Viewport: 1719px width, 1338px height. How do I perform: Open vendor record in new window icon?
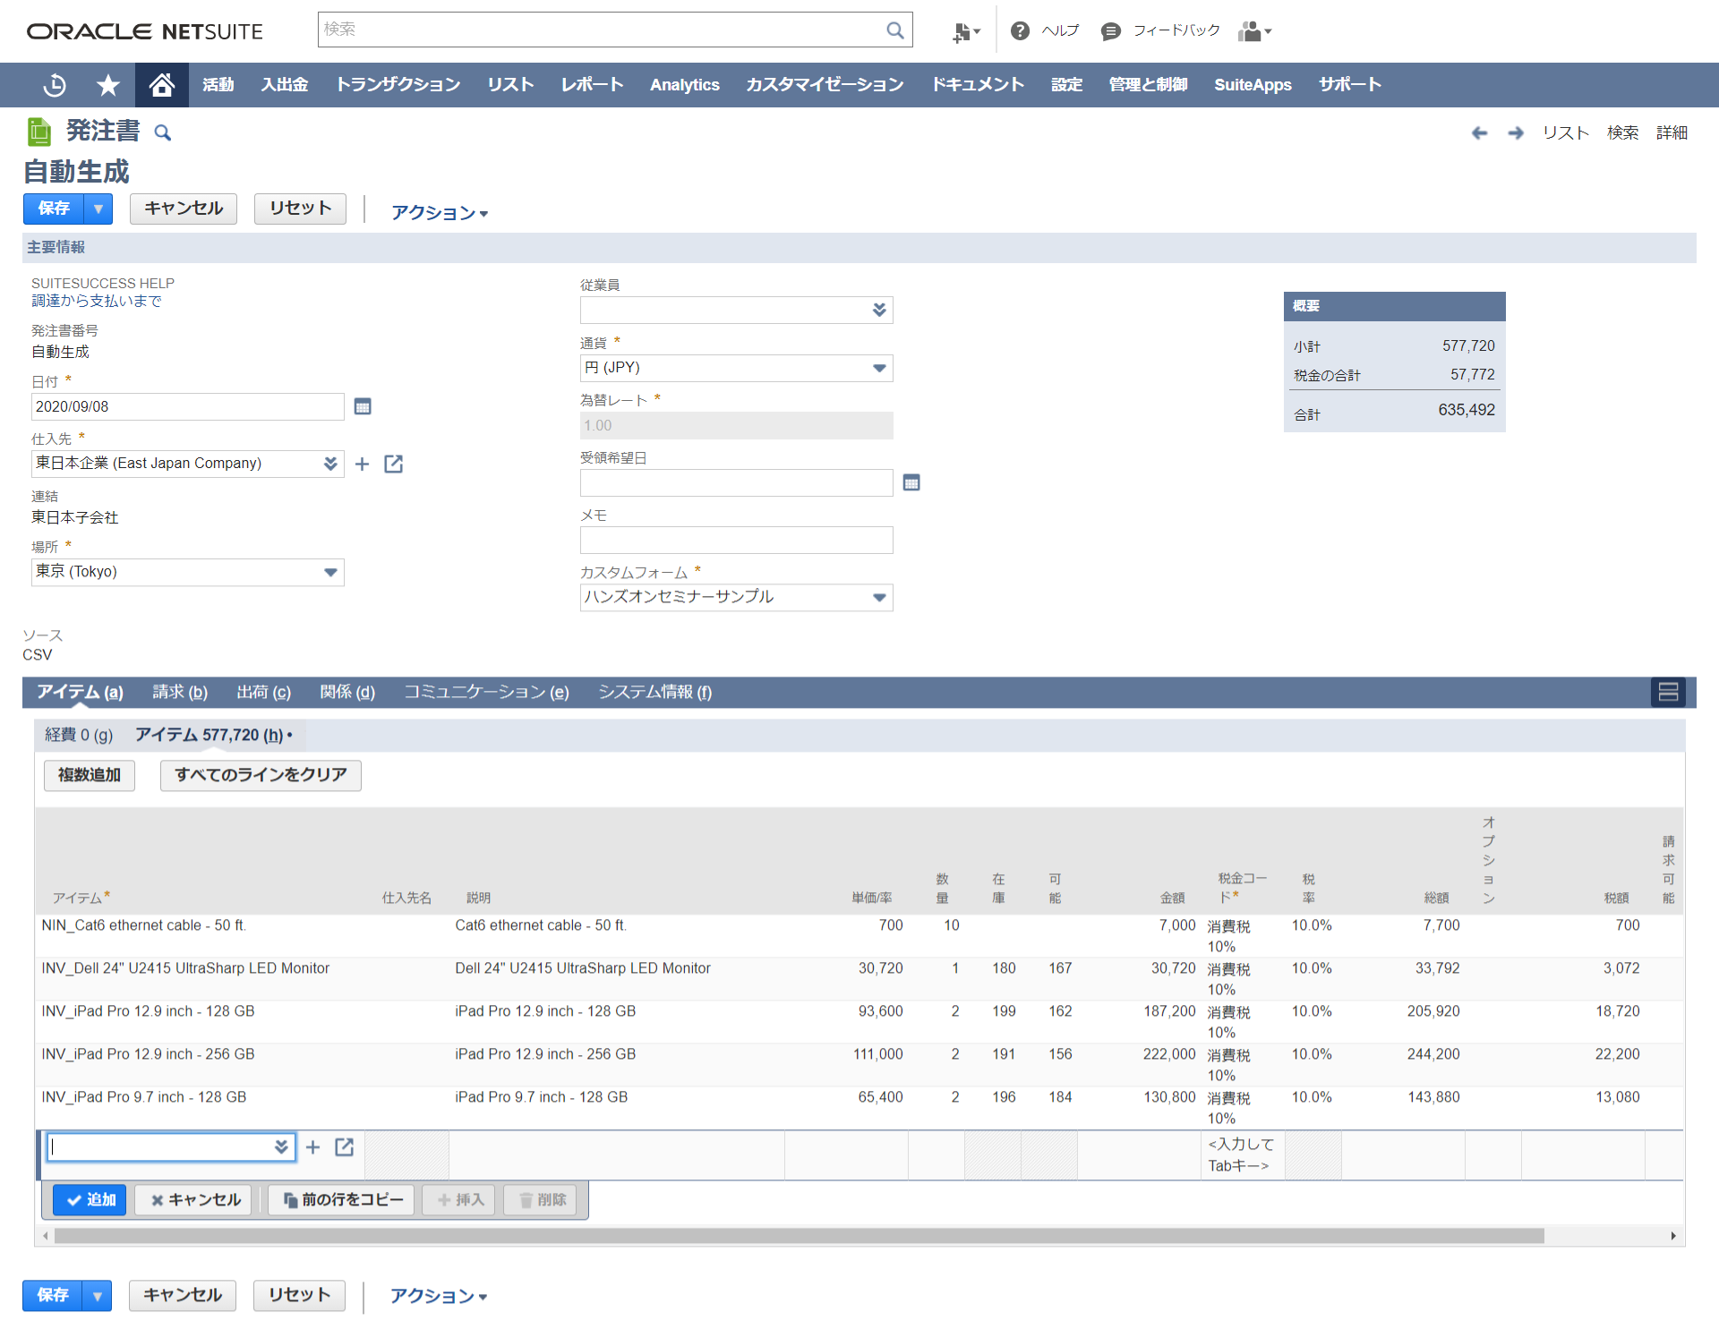(393, 464)
